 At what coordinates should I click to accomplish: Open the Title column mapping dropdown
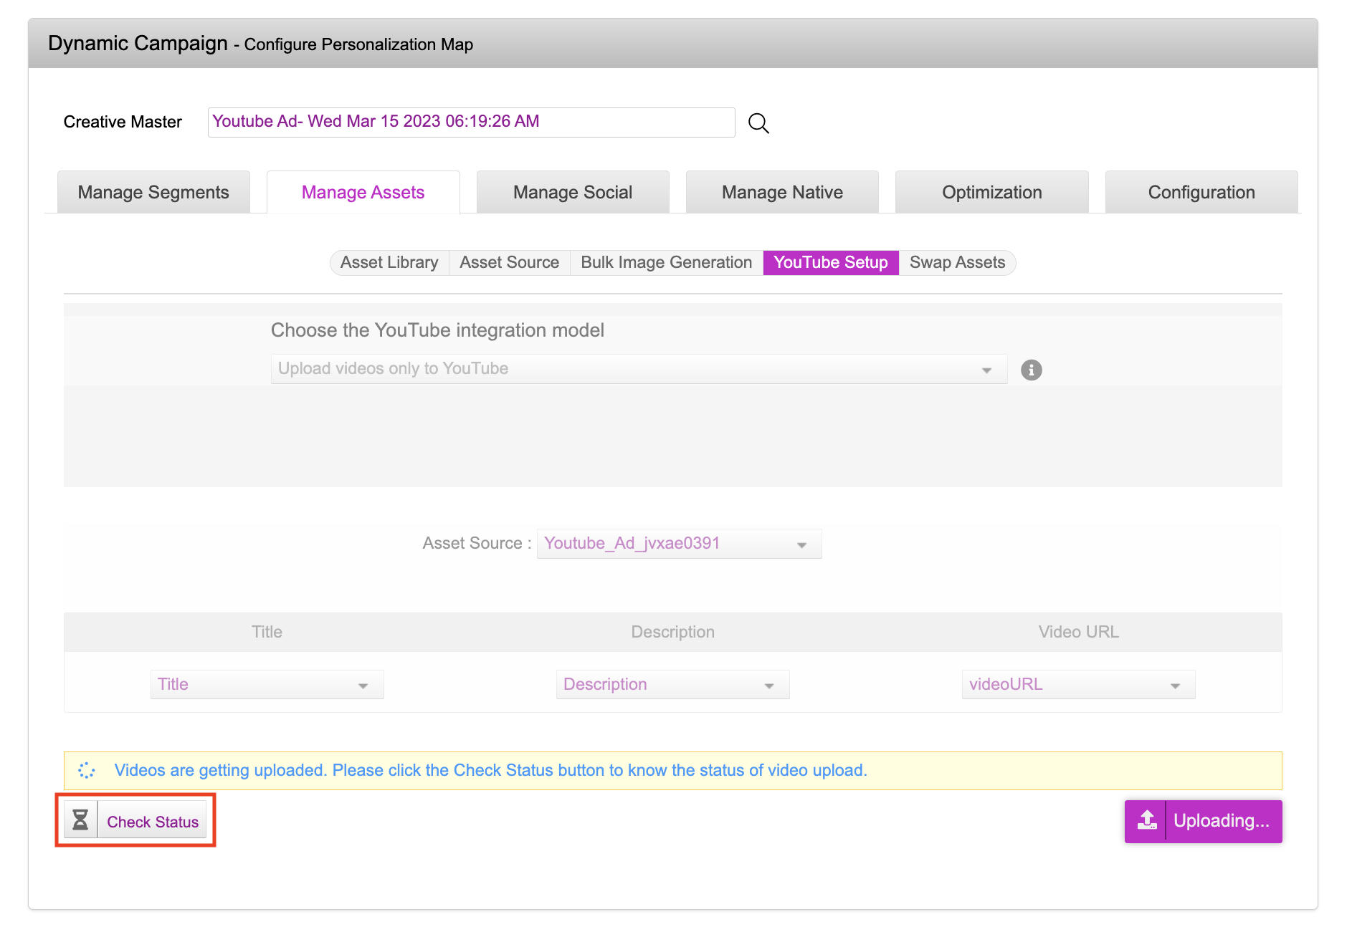(x=267, y=685)
